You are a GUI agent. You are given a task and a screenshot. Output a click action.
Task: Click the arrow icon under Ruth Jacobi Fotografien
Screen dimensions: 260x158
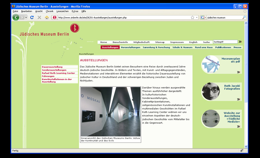[238, 99]
